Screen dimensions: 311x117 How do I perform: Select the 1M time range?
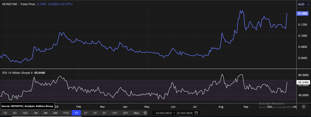click(35, 113)
